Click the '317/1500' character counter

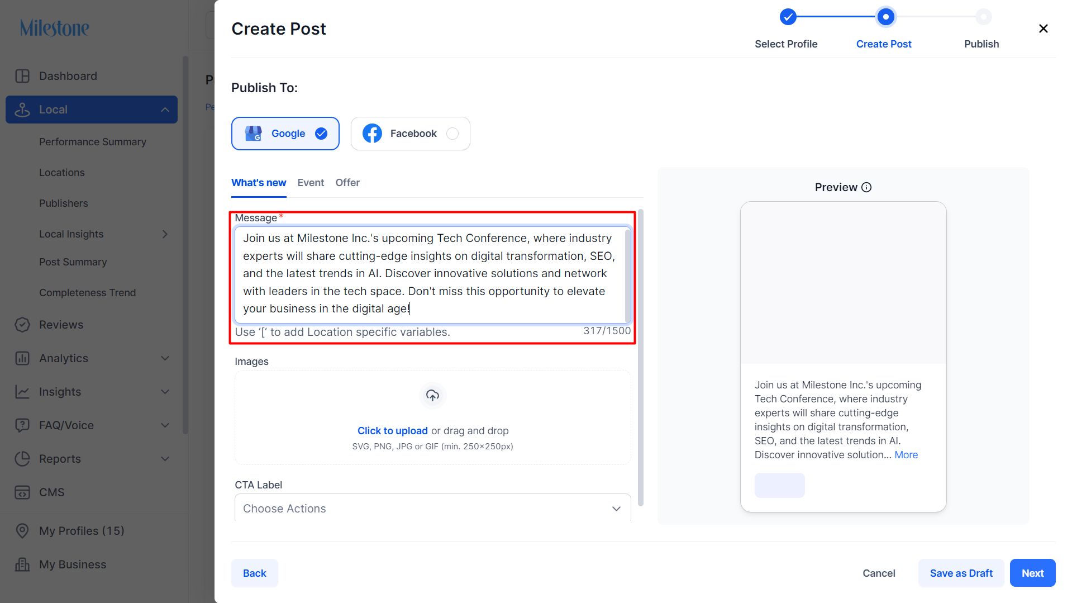click(607, 331)
